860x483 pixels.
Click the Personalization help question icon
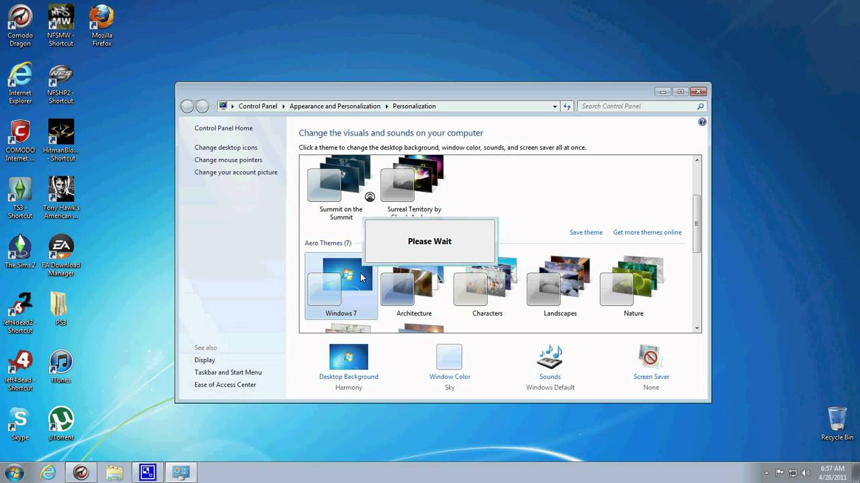click(702, 122)
